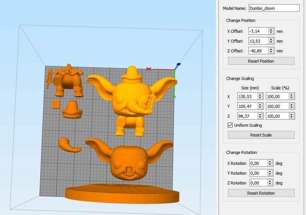The image size is (306, 215).
Task: Click the Y Size (mm) field
Action: [247, 106]
